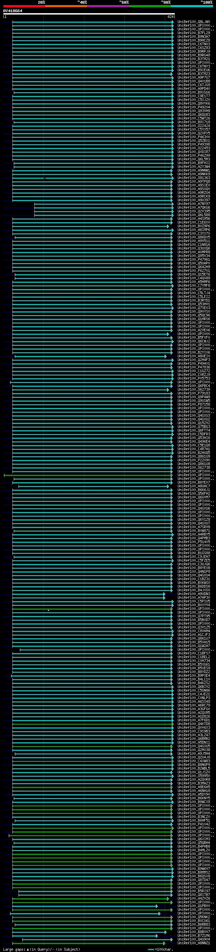The image size is (216, 952).
Task: Follow the UniRef100_C7YMF8 link
Action: point(194,286)
